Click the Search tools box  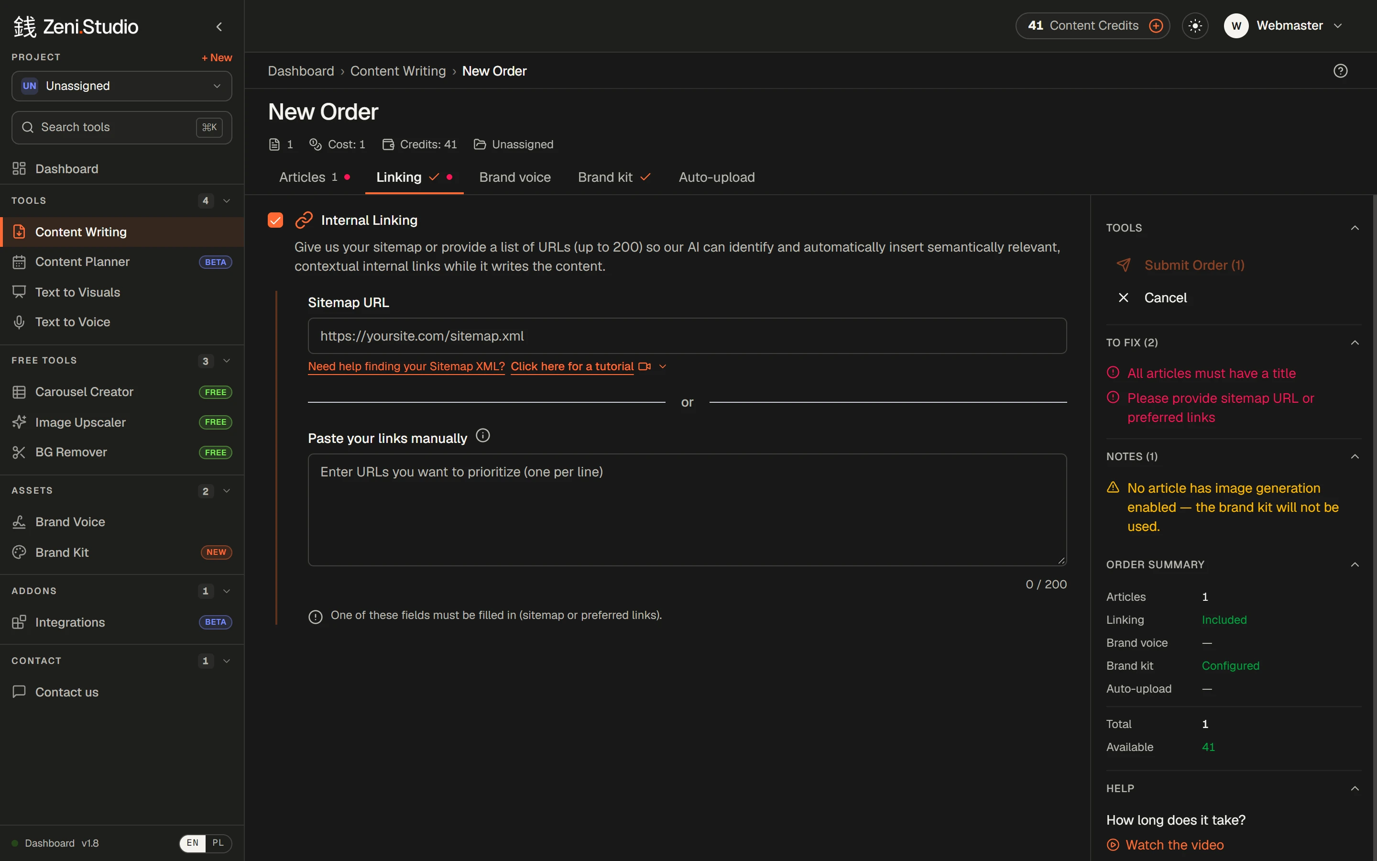pyautogui.click(x=122, y=127)
